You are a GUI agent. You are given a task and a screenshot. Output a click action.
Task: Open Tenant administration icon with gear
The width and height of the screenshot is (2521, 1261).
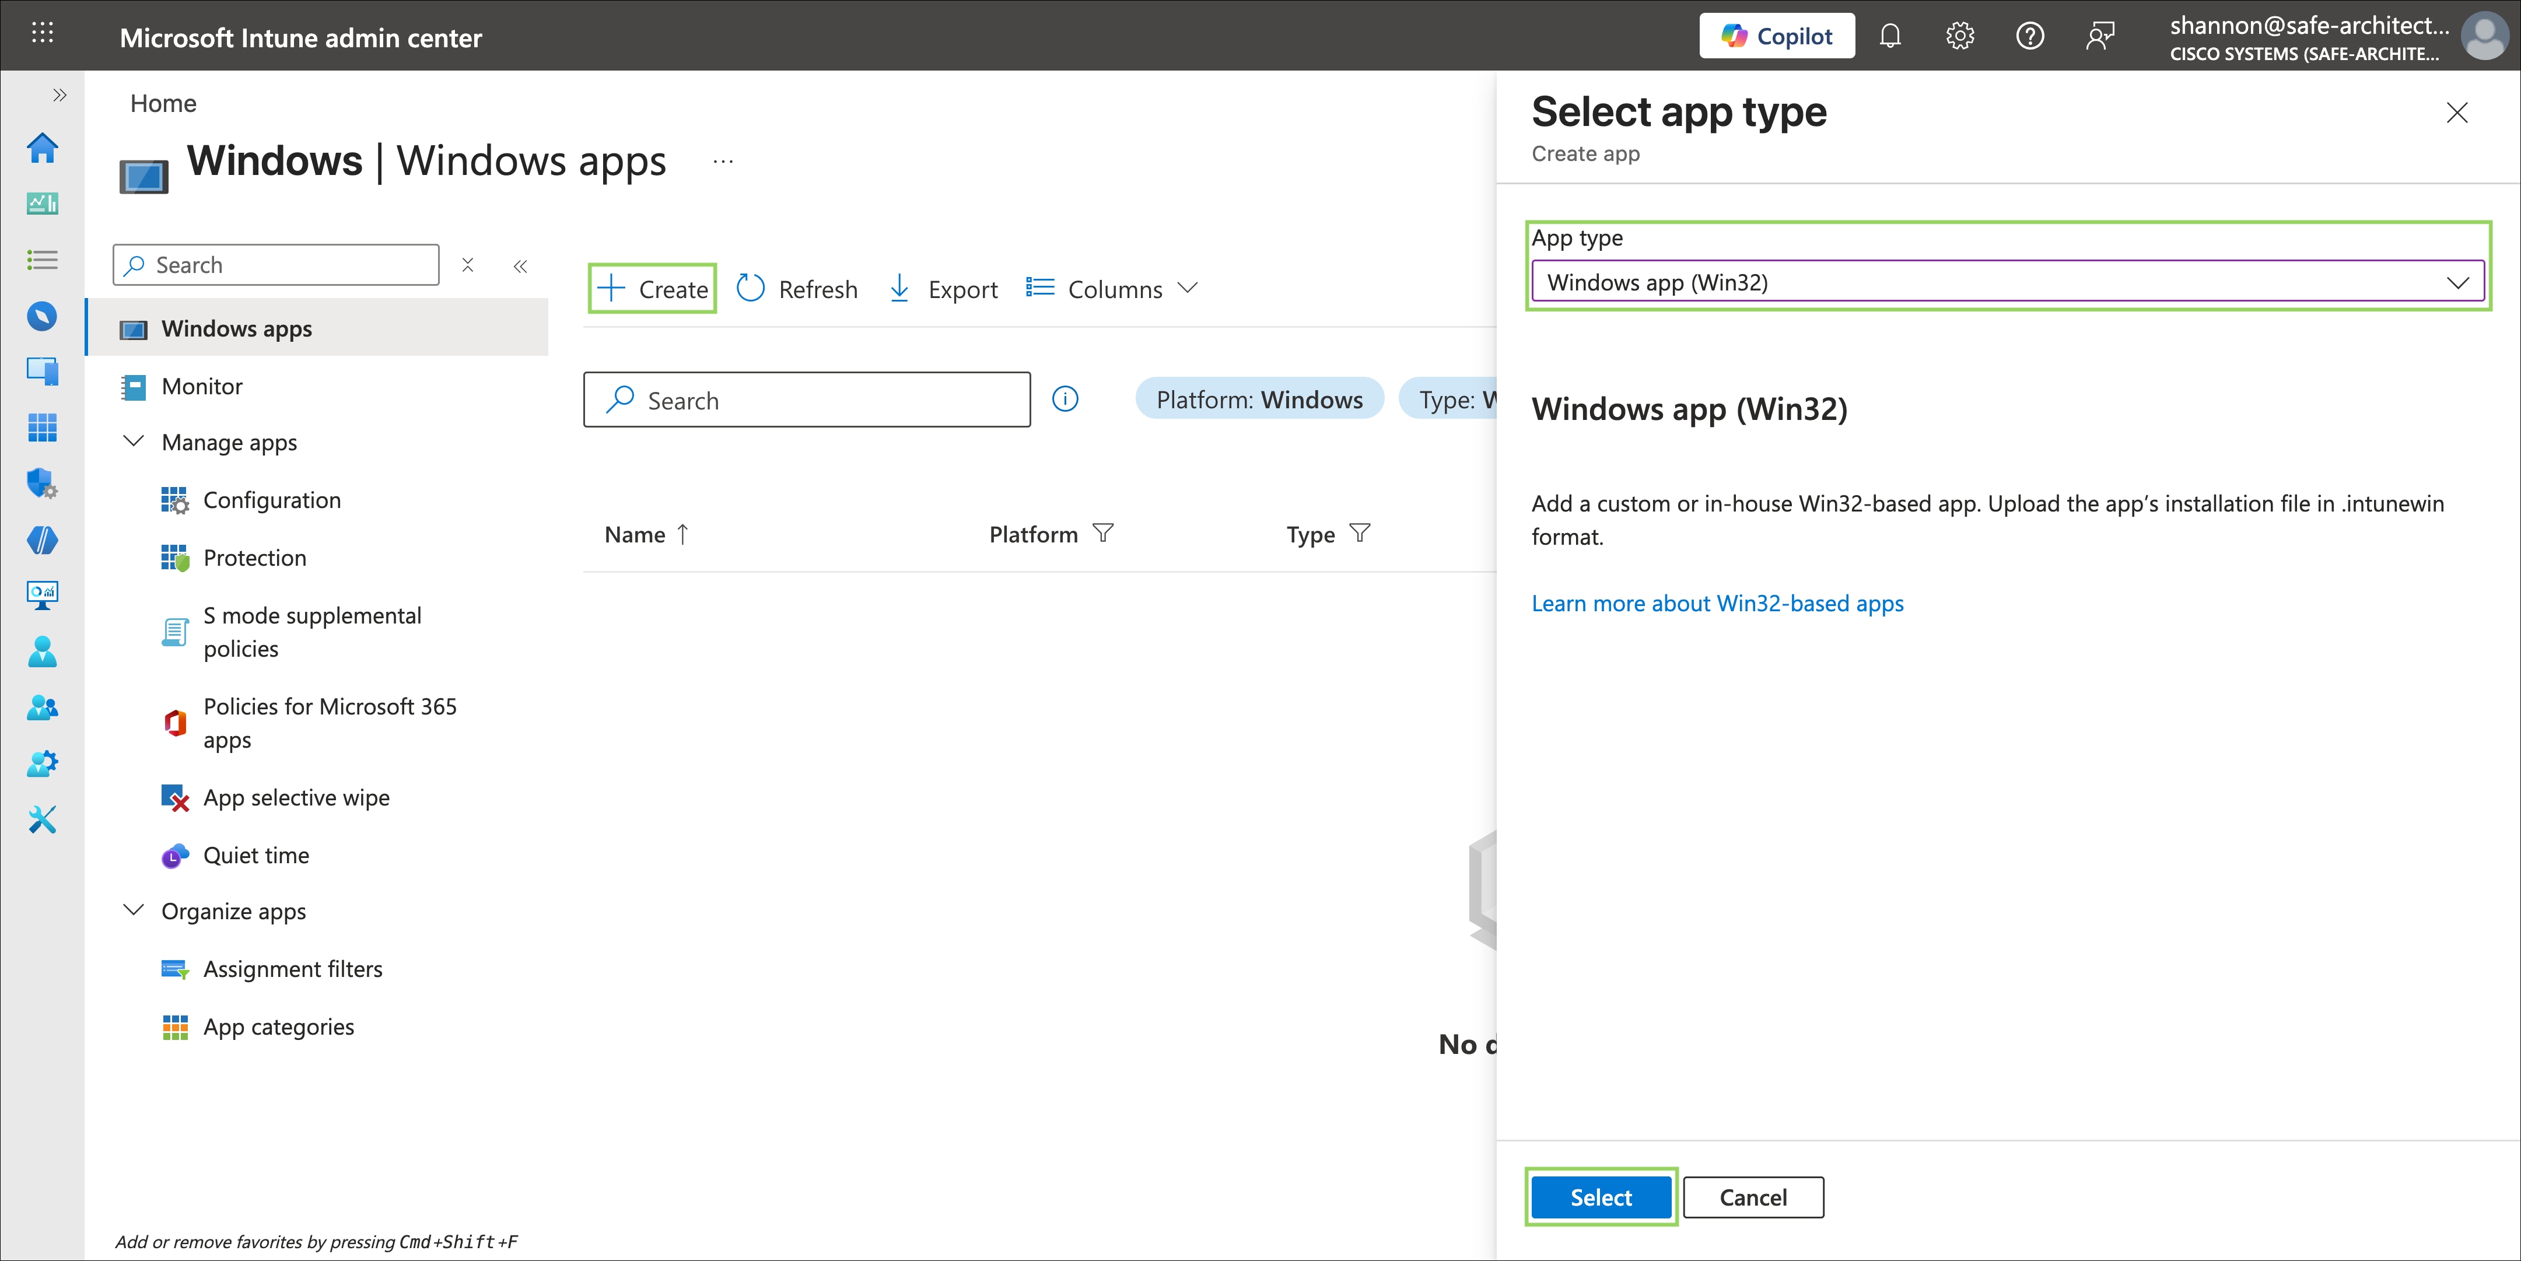42,763
